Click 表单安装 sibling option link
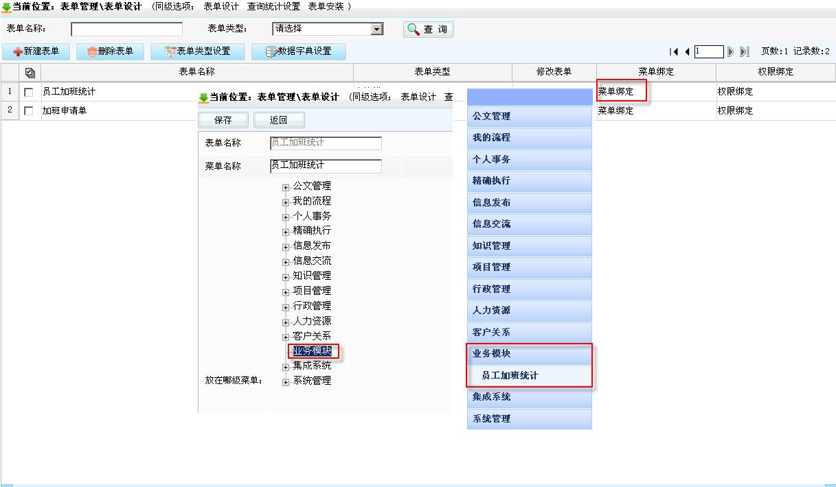 [326, 6]
